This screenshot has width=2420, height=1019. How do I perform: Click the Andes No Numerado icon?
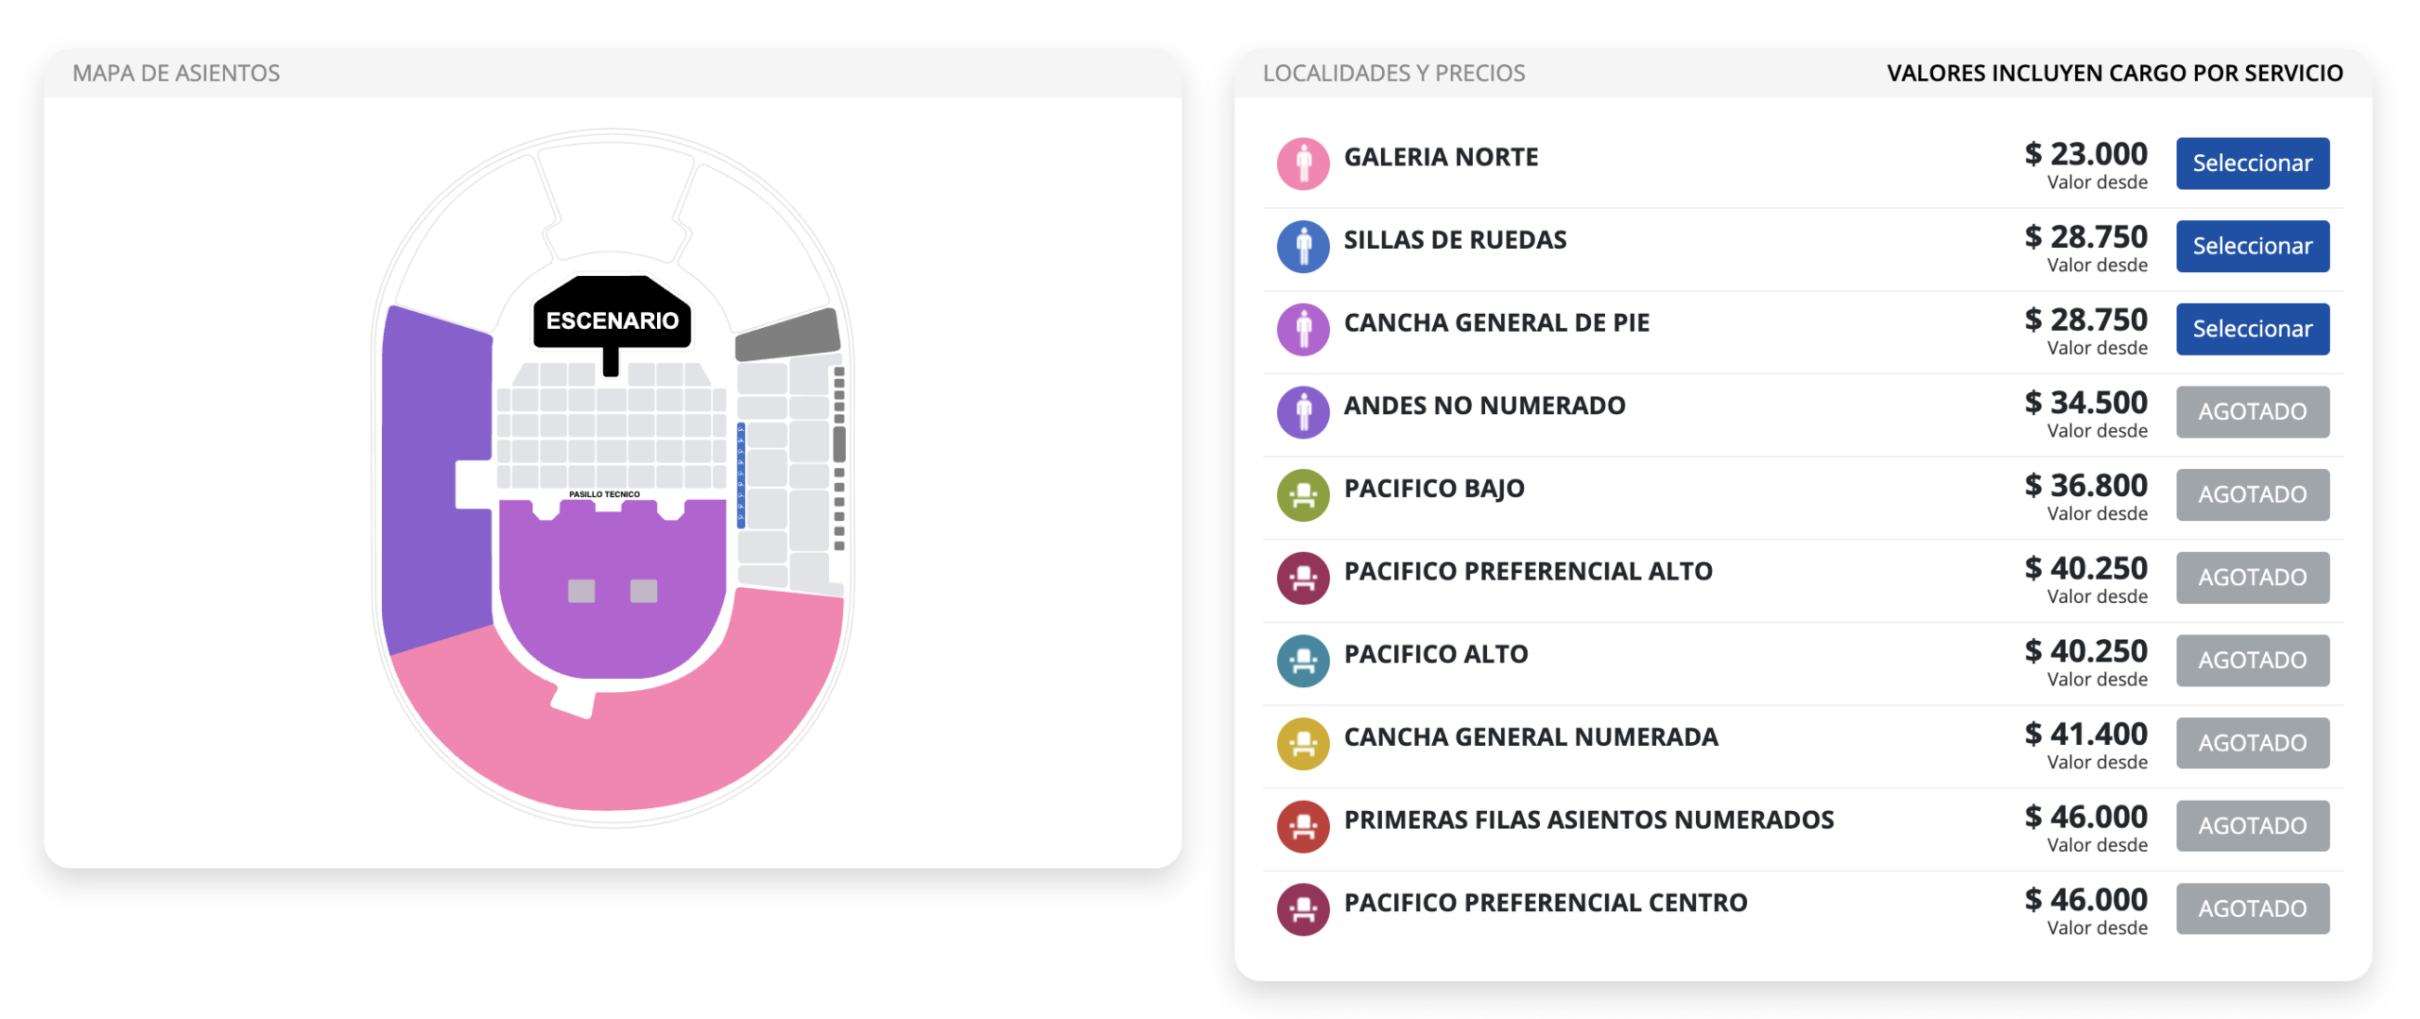1303,412
